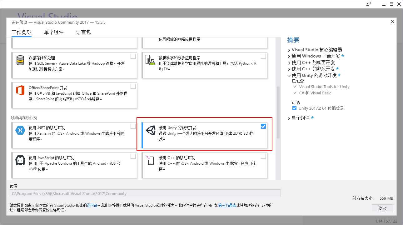403x225 pixels.
Task: Click C# 和 Visual Basic included item
Action: (315, 93)
